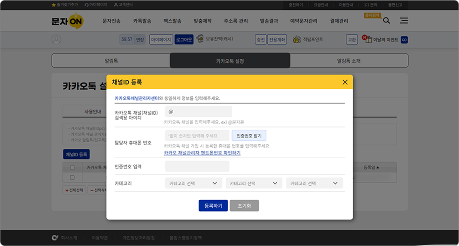Select the 사용안내 sub-tab
This screenshot has width=459, height=246.
click(92, 112)
